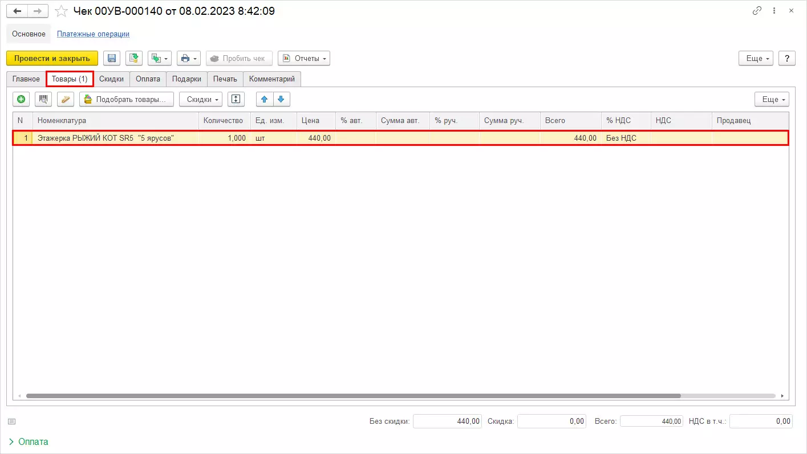Open barcode search in the goods toolbar

tap(43, 99)
